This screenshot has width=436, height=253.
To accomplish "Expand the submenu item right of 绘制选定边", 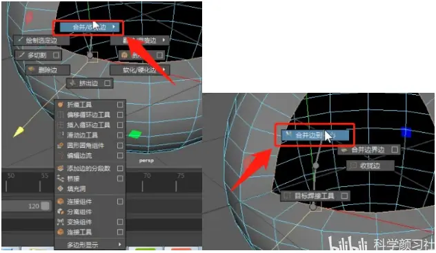I will (140, 41).
